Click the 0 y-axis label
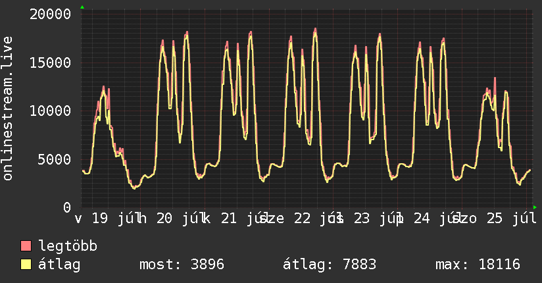 (67, 207)
